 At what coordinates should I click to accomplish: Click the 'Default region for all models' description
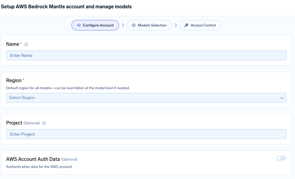68,88
